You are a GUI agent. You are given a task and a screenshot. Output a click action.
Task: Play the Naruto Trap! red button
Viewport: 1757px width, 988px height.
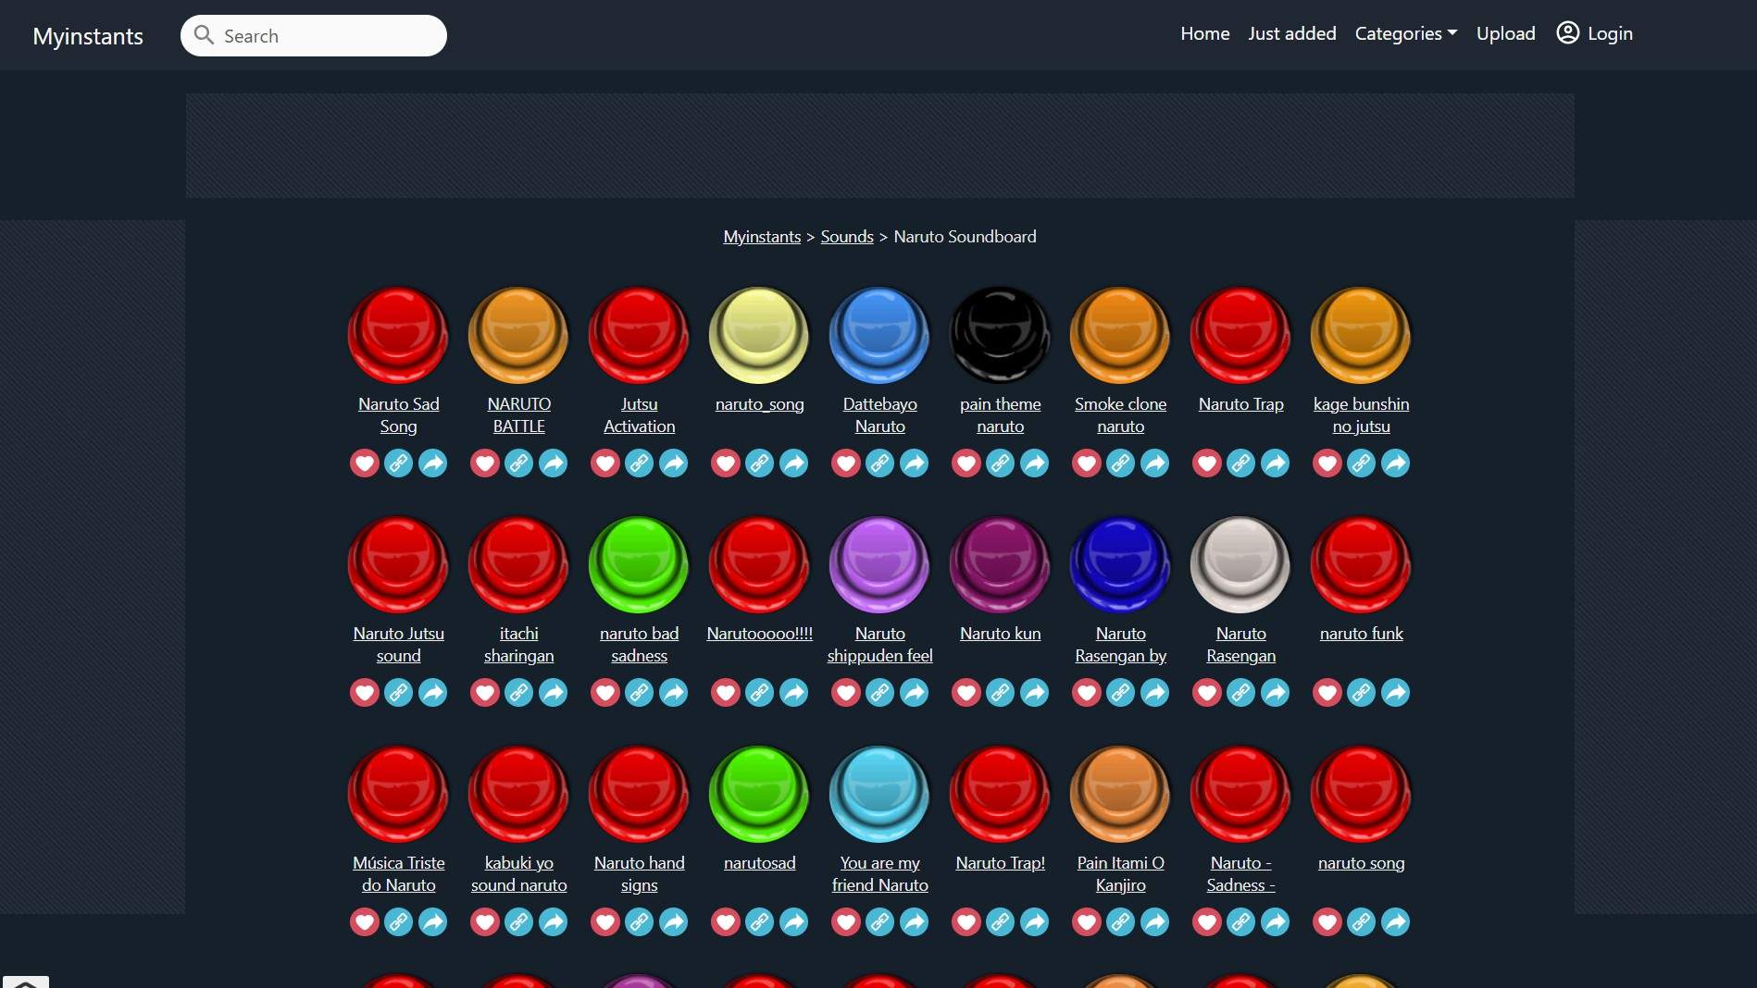pos(1000,794)
